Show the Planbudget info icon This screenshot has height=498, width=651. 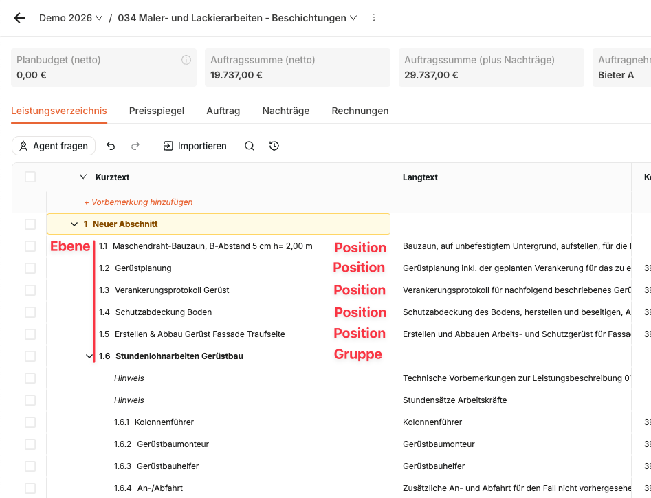(186, 60)
